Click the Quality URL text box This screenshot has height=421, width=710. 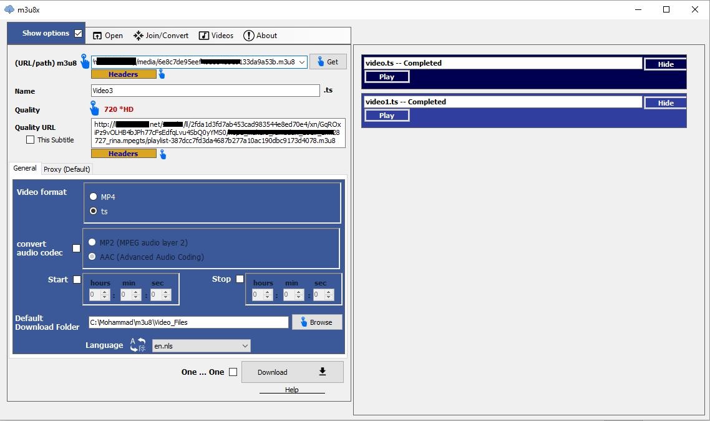[x=218, y=133]
